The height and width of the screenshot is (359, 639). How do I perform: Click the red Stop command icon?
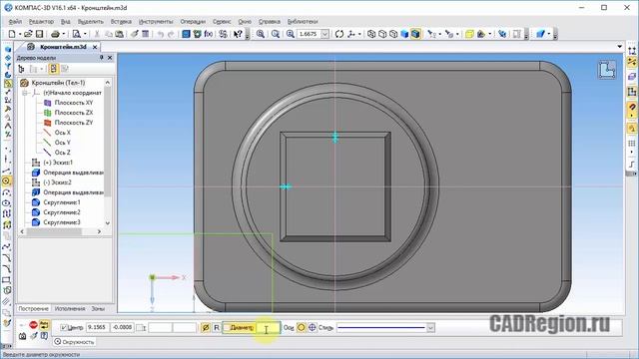(x=33, y=325)
